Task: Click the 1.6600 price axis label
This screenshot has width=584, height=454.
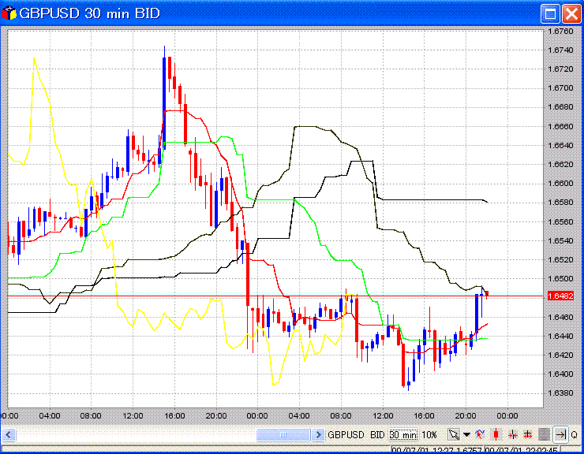Action: tap(560, 184)
